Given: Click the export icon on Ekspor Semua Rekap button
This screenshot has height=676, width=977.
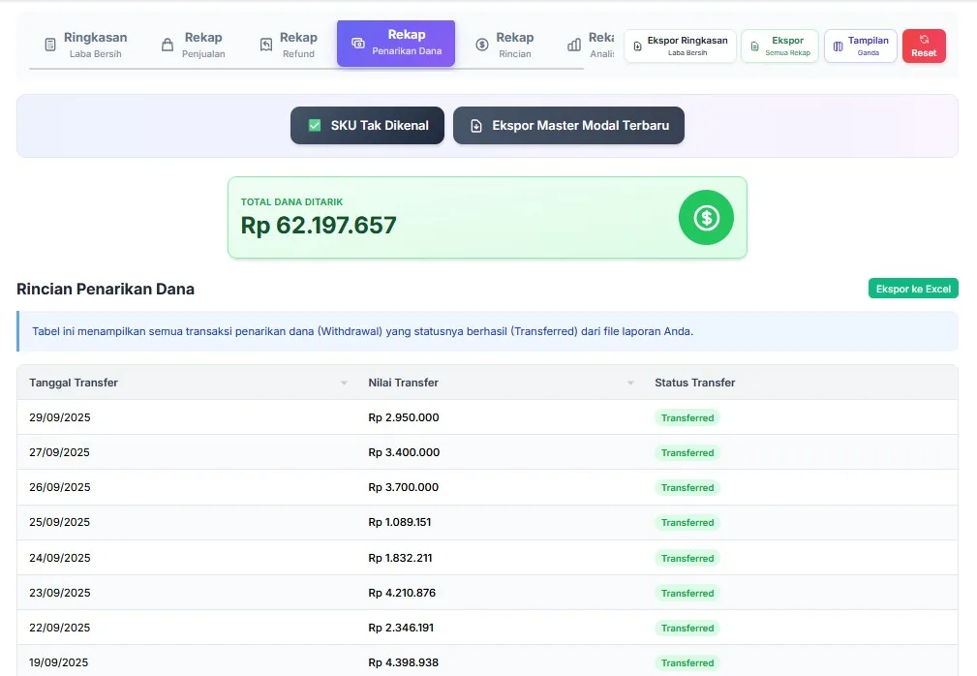Looking at the screenshot, I should coord(754,45).
